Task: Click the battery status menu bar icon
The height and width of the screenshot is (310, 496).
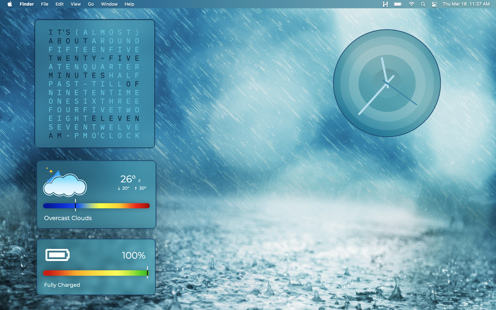Action: (398, 4)
